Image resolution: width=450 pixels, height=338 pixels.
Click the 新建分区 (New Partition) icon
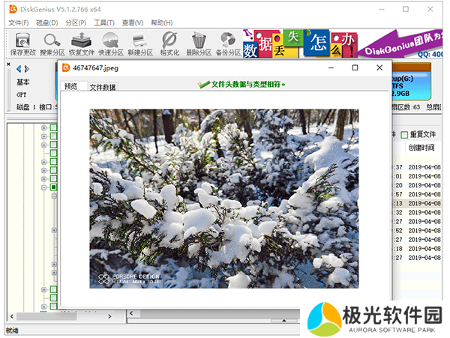(x=139, y=44)
